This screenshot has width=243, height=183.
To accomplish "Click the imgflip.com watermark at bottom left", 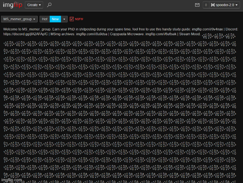I will click(12, 180).
